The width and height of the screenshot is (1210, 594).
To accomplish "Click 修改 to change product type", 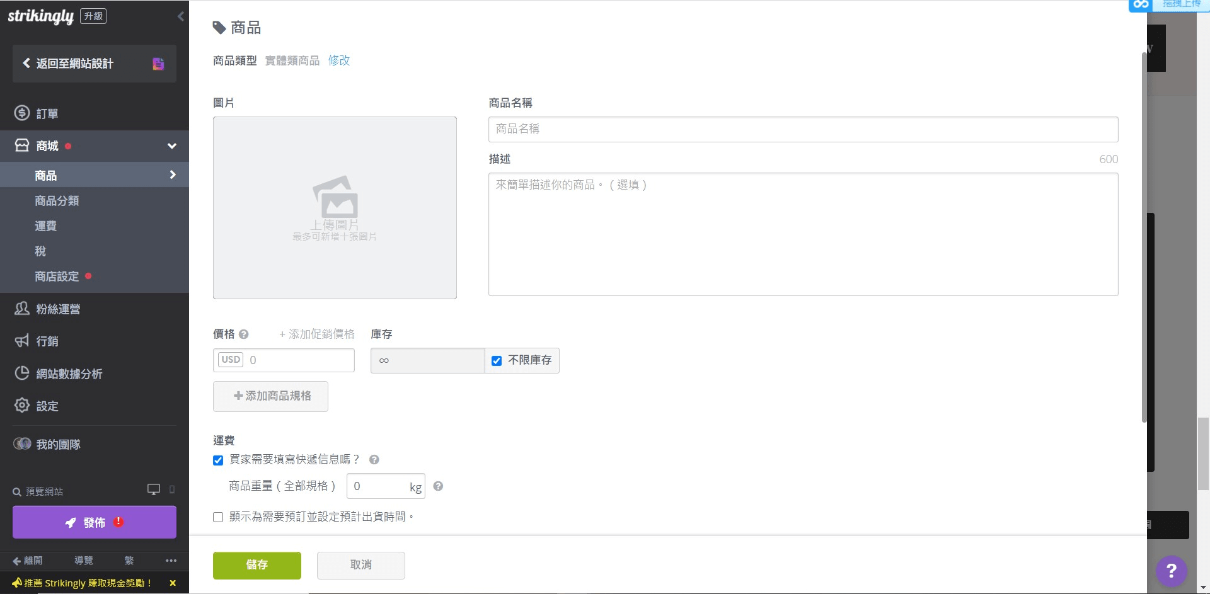I will (339, 60).
